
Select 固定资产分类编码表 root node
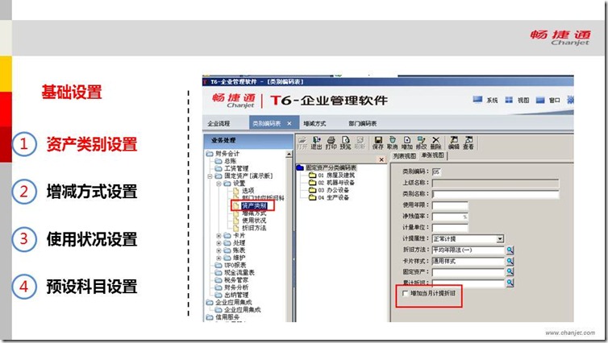(x=327, y=167)
